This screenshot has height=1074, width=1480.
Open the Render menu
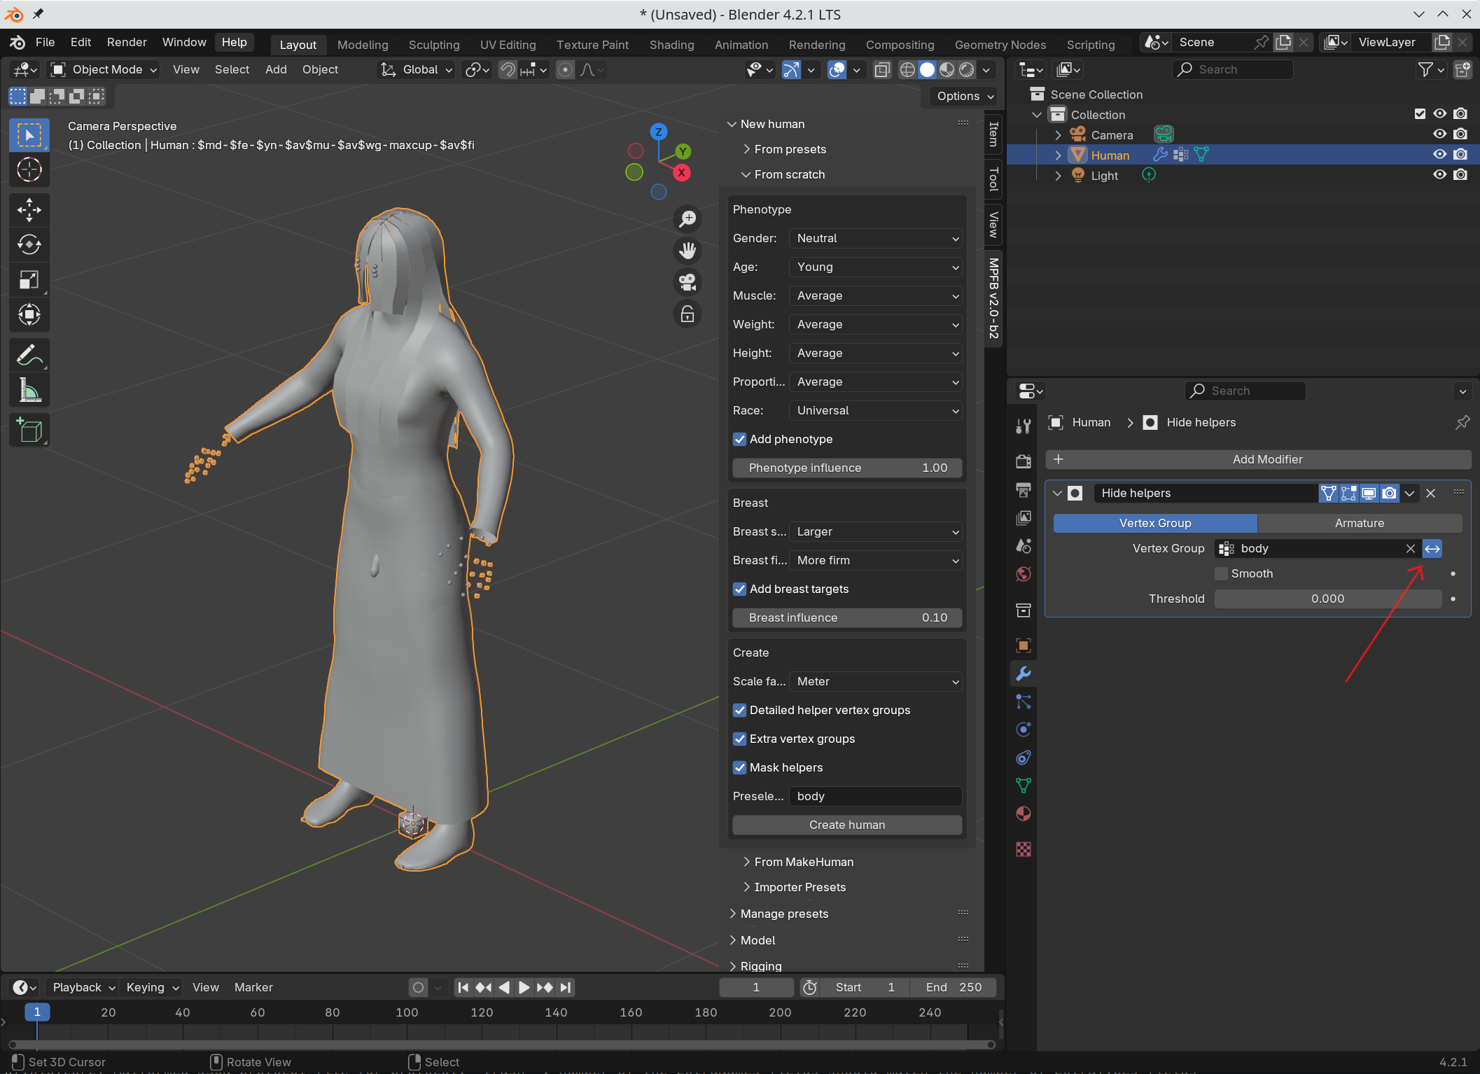tap(127, 42)
